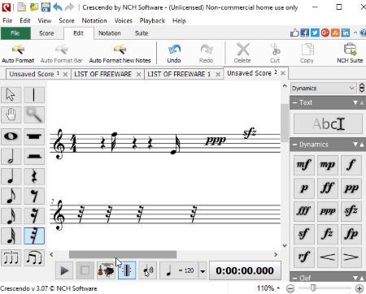Open the LIST OF FREEWARE 1 tab
Image resolution: width=366 pixels, height=294 pixels.
tap(179, 74)
